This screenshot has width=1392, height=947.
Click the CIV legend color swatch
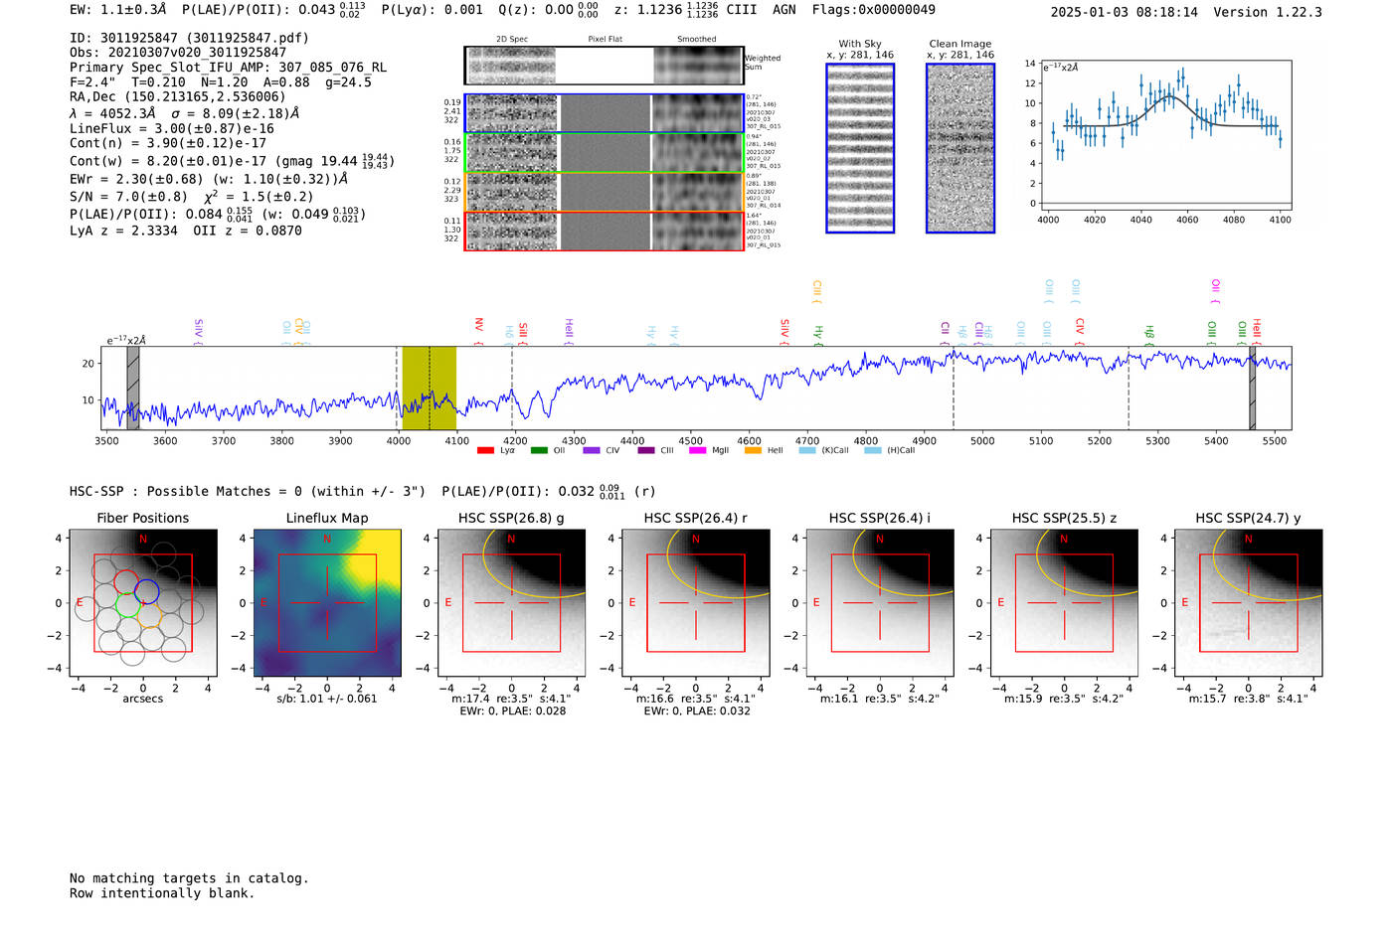click(x=592, y=450)
